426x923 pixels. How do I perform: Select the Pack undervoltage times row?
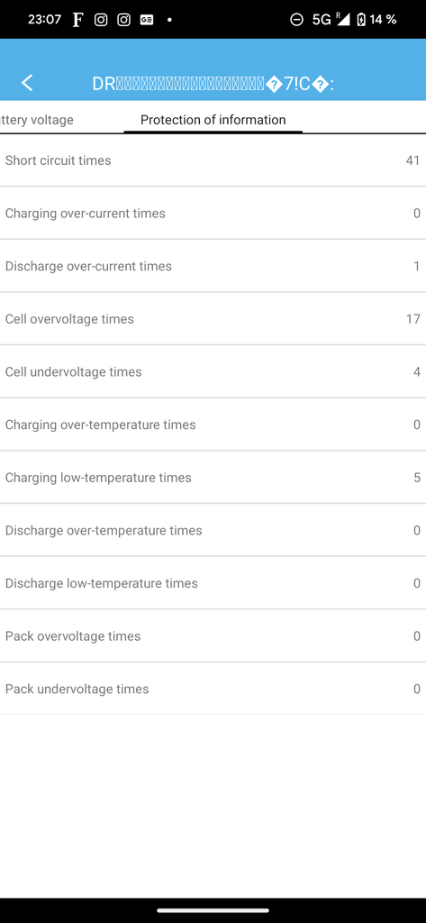pos(213,689)
